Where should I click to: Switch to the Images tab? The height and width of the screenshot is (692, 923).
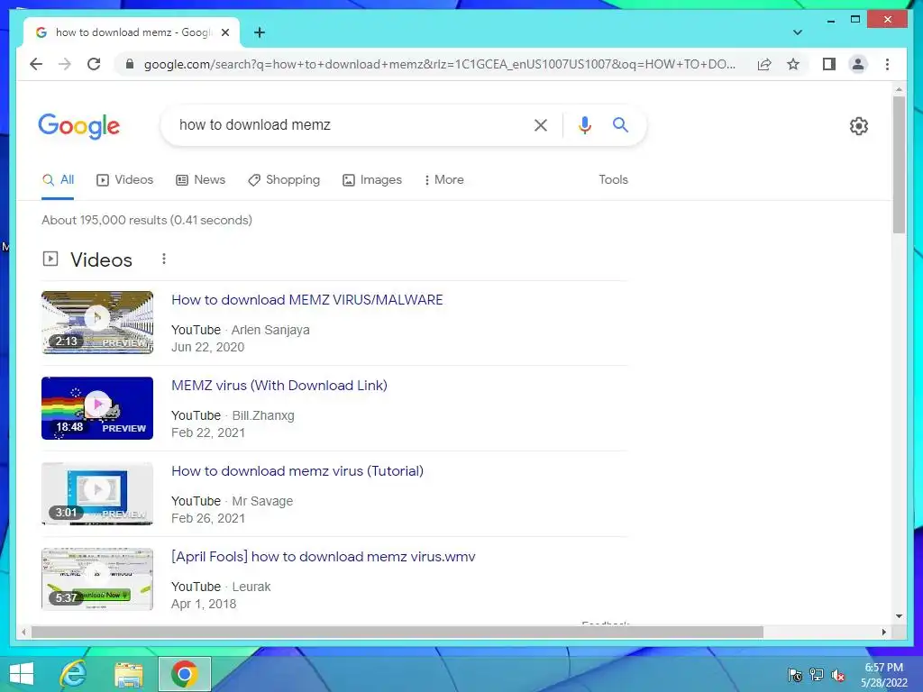point(372,180)
